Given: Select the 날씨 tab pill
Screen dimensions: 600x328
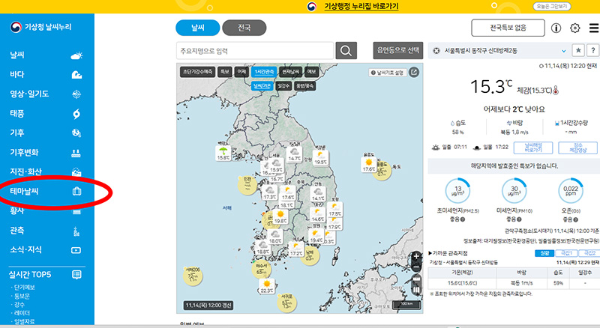Looking at the screenshot, I should click(198, 28).
